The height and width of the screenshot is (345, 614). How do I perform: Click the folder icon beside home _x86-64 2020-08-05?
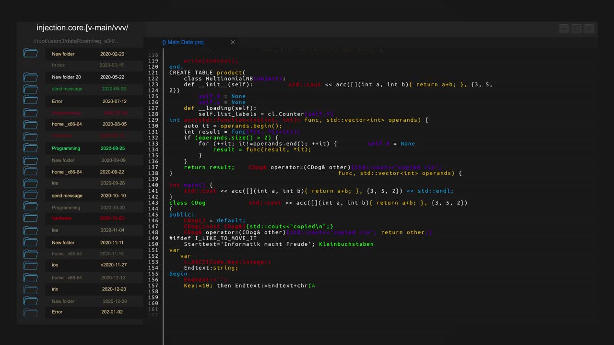[x=30, y=124]
